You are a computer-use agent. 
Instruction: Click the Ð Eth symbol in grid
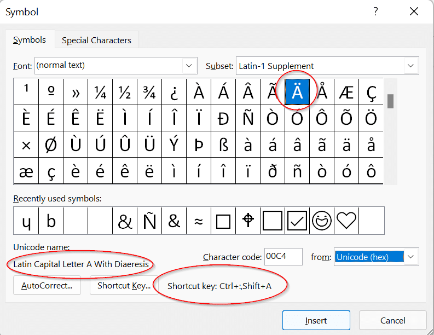[223, 119]
